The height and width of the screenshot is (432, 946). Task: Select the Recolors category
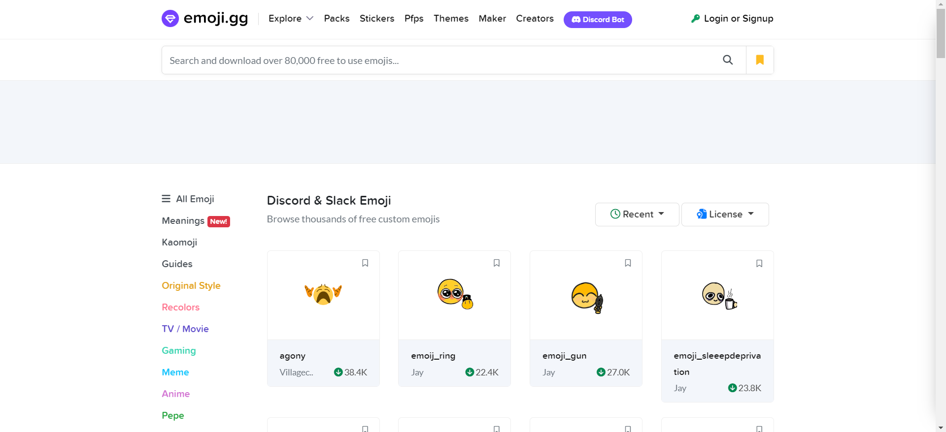(x=180, y=308)
